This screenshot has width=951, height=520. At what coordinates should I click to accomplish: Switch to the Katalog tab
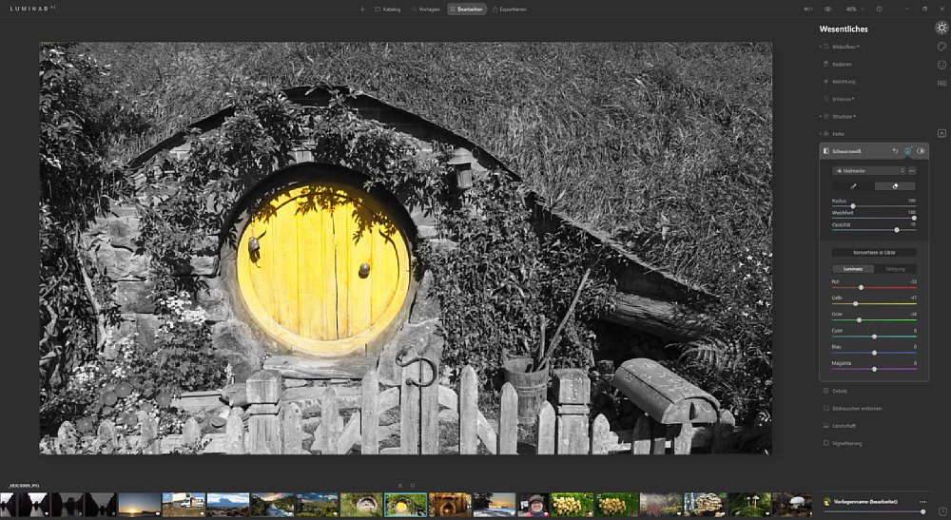pos(388,10)
